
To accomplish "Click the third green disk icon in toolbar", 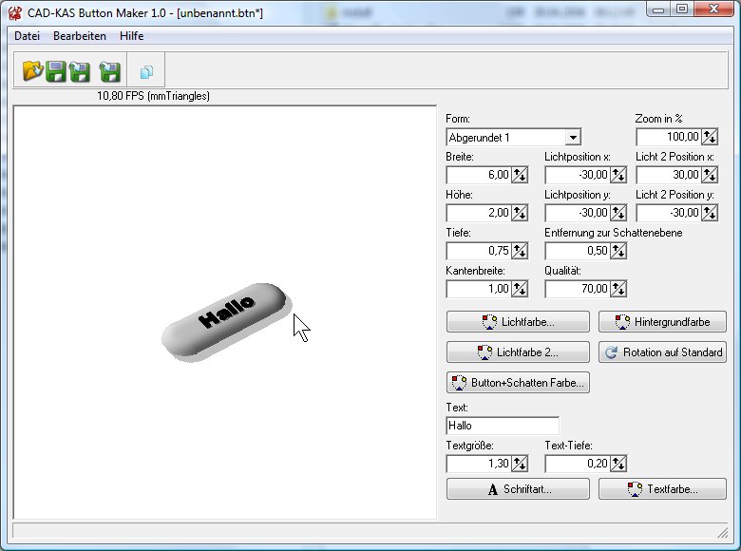I will click(x=109, y=71).
